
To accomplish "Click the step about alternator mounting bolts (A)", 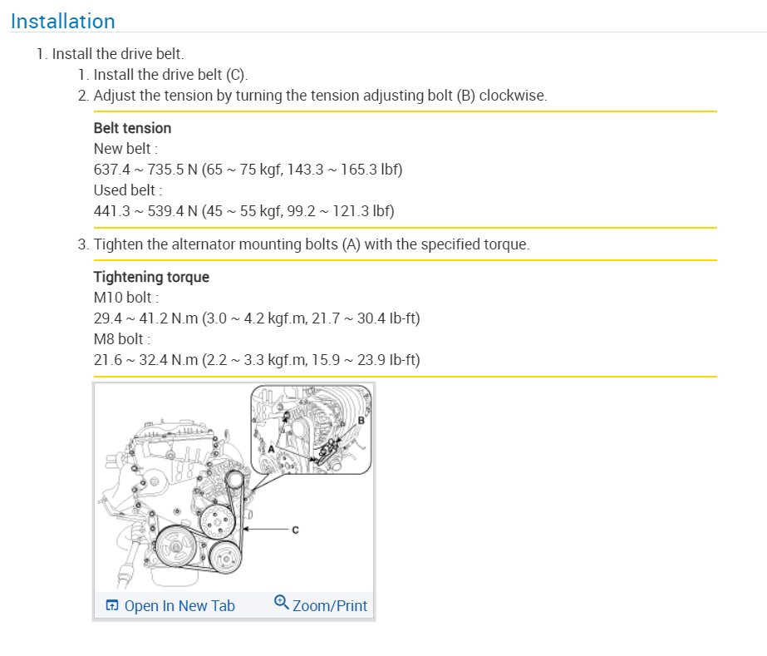I will (x=311, y=245).
